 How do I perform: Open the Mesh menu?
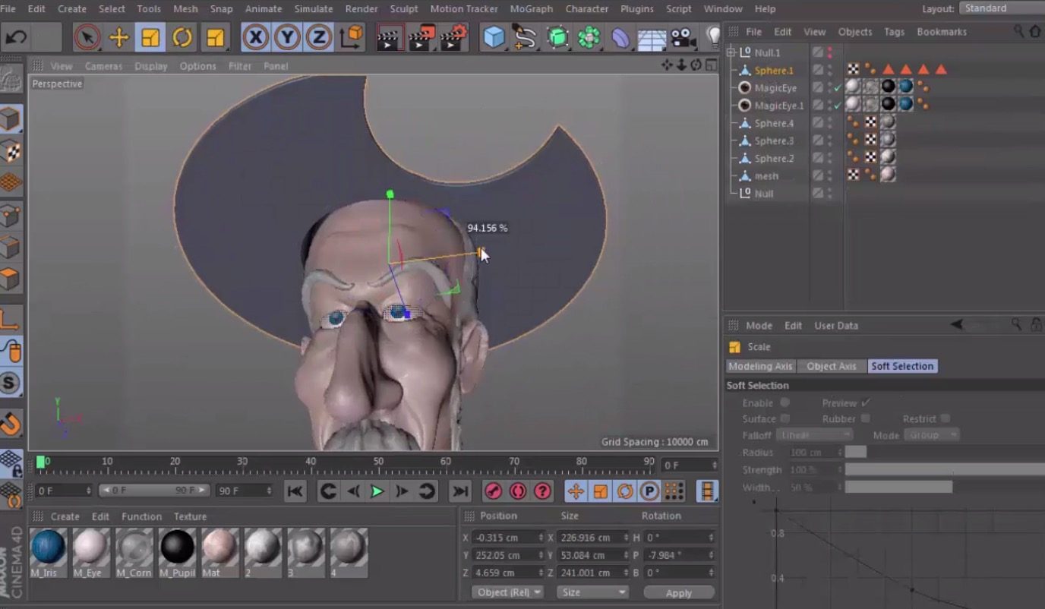pyautogui.click(x=185, y=8)
